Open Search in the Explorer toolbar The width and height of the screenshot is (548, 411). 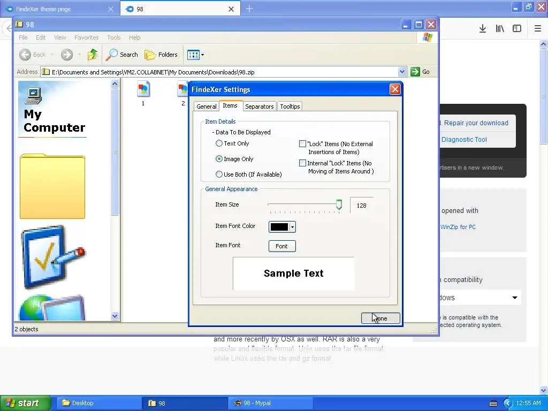122,55
